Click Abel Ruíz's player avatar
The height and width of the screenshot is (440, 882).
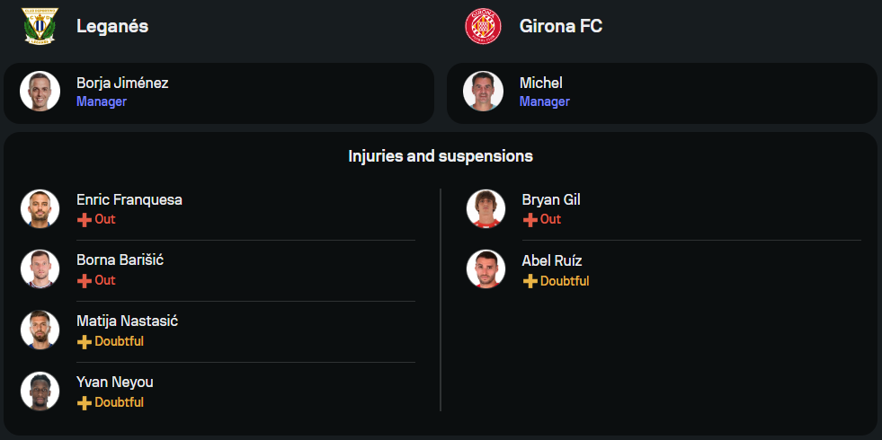click(x=486, y=269)
